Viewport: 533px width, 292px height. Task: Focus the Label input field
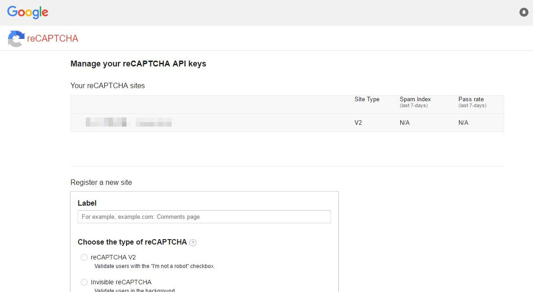coord(204,217)
